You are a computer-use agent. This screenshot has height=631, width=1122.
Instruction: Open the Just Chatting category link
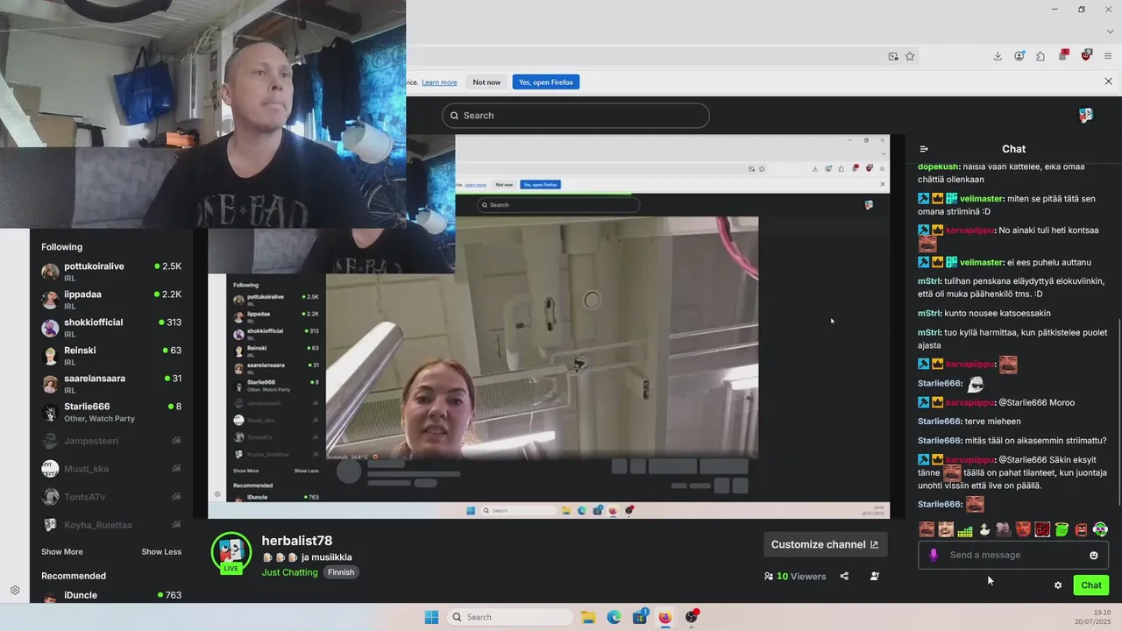[x=289, y=572]
